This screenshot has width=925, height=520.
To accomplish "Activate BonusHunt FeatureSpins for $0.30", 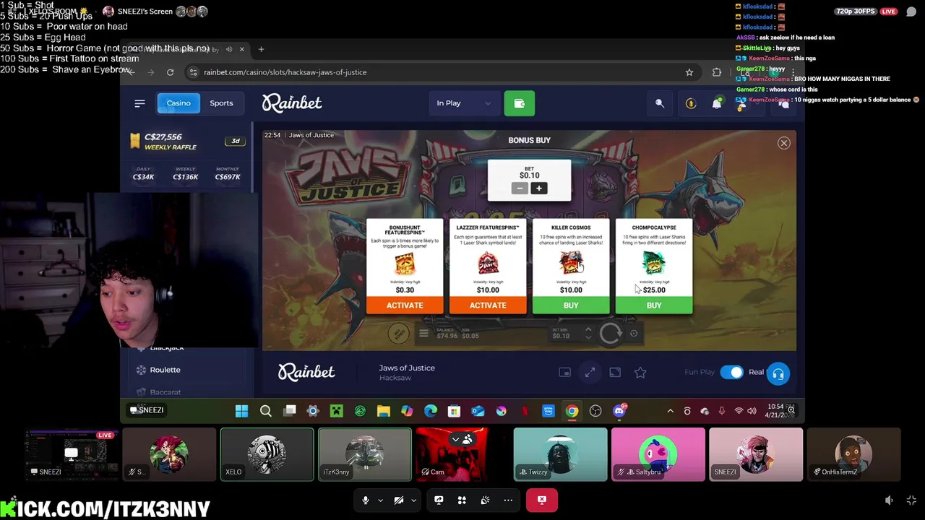I will 405,305.
